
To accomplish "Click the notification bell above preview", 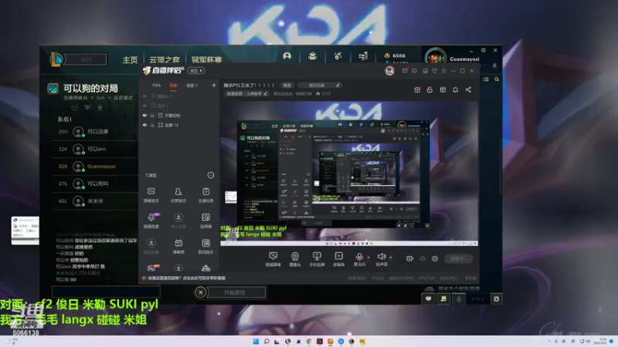I will 455,89.
